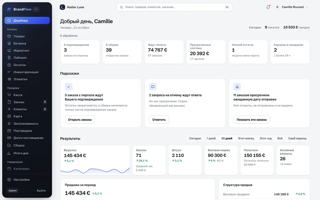Open notifications bell icon
Screen dimensions: 320x200
point(268,7)
